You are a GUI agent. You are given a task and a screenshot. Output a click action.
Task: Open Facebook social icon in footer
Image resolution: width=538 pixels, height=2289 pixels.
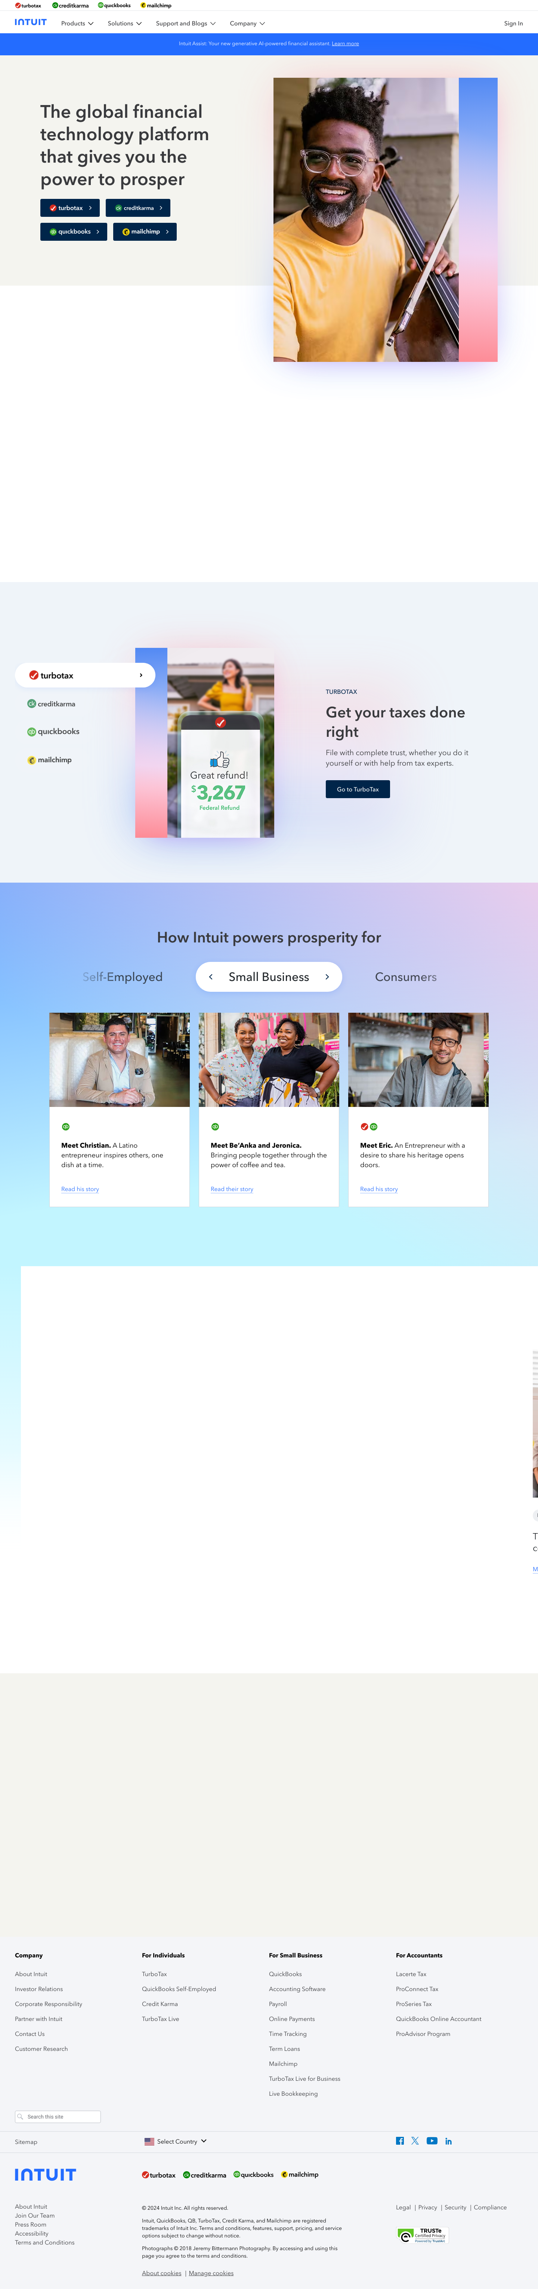point(399,2141)
